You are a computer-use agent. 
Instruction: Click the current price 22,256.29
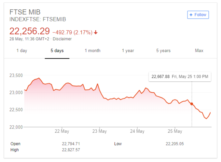click(29, 32)
